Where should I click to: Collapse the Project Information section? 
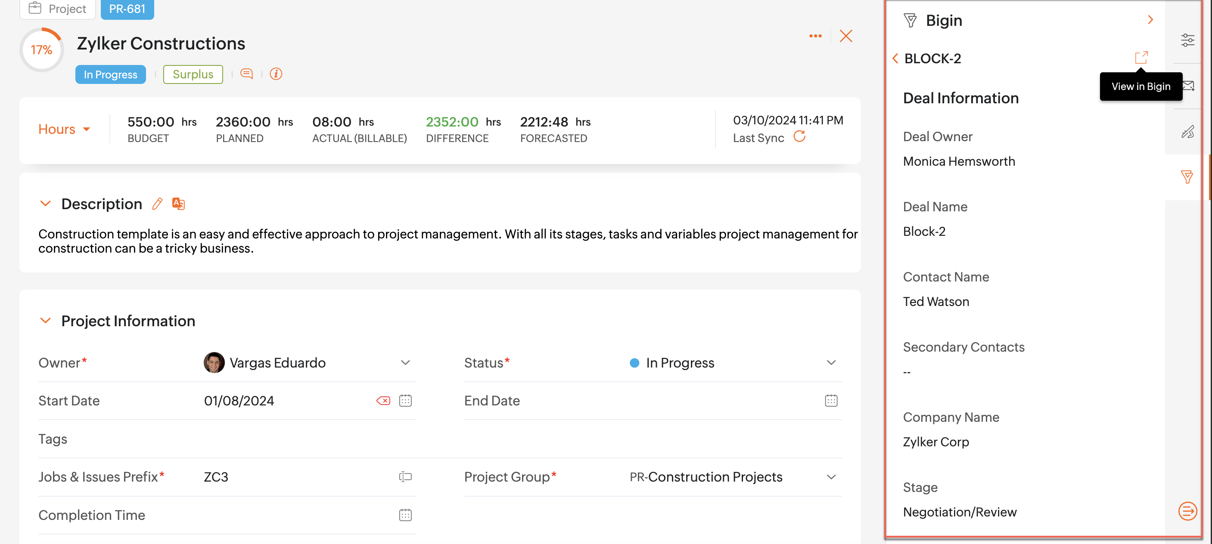point(45,321)
